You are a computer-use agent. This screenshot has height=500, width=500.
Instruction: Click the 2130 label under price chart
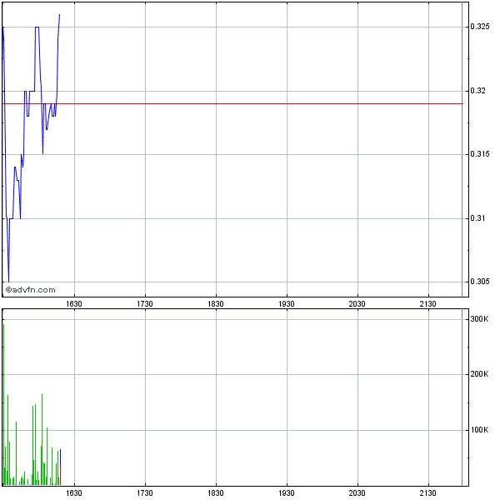click(428, 304)
